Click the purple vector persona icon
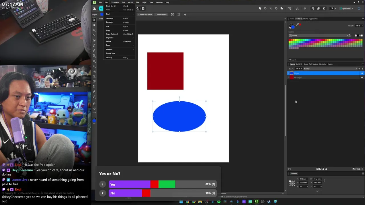 [101, 9]
